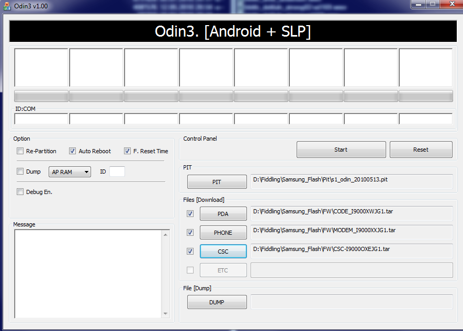This screenshot has width=463, height=331.
Task: Enable the Dump checkbox
Action: [x=20, y=172]
